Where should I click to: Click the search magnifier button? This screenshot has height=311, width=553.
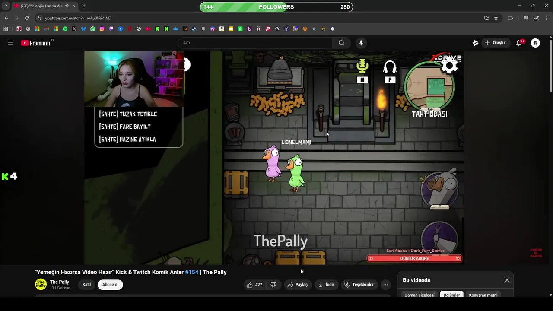pos(341,43)
